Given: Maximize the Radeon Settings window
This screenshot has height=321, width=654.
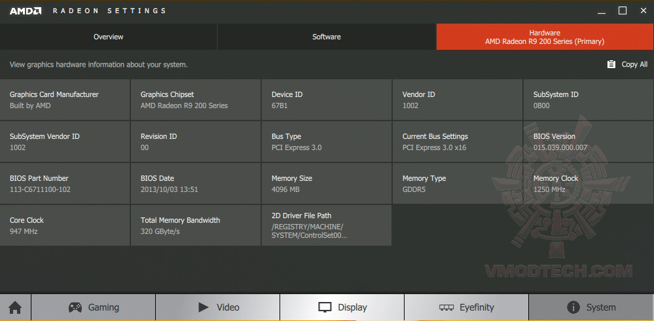Looking at the screenshot, I should (x=623, y=11).
